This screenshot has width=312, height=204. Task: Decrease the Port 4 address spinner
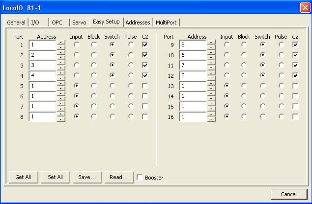[x=61, y=78]
